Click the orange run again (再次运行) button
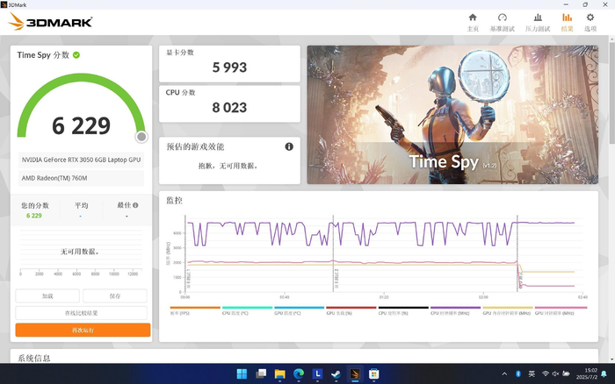This screenshot has height=384, width=615. [x=83, y=330]
